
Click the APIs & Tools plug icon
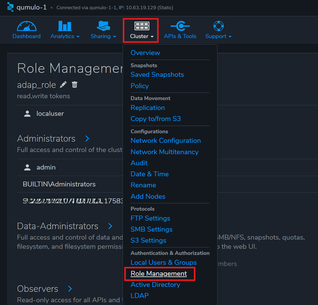[x=180, y=26]
